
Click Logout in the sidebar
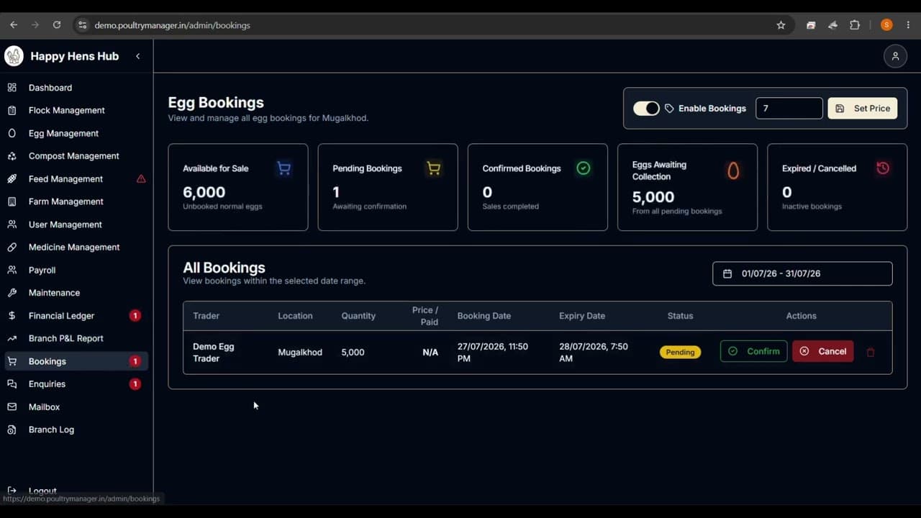(x=42, y=491)
